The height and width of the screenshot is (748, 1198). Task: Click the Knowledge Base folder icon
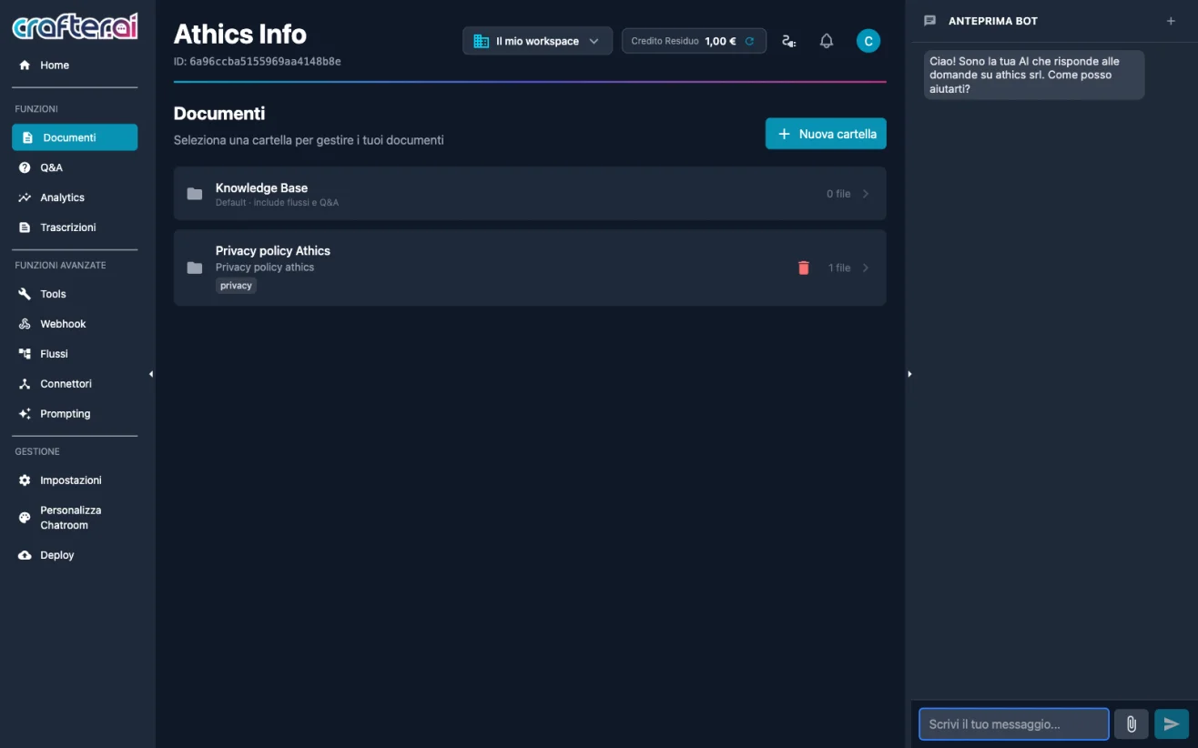point(195,194)
